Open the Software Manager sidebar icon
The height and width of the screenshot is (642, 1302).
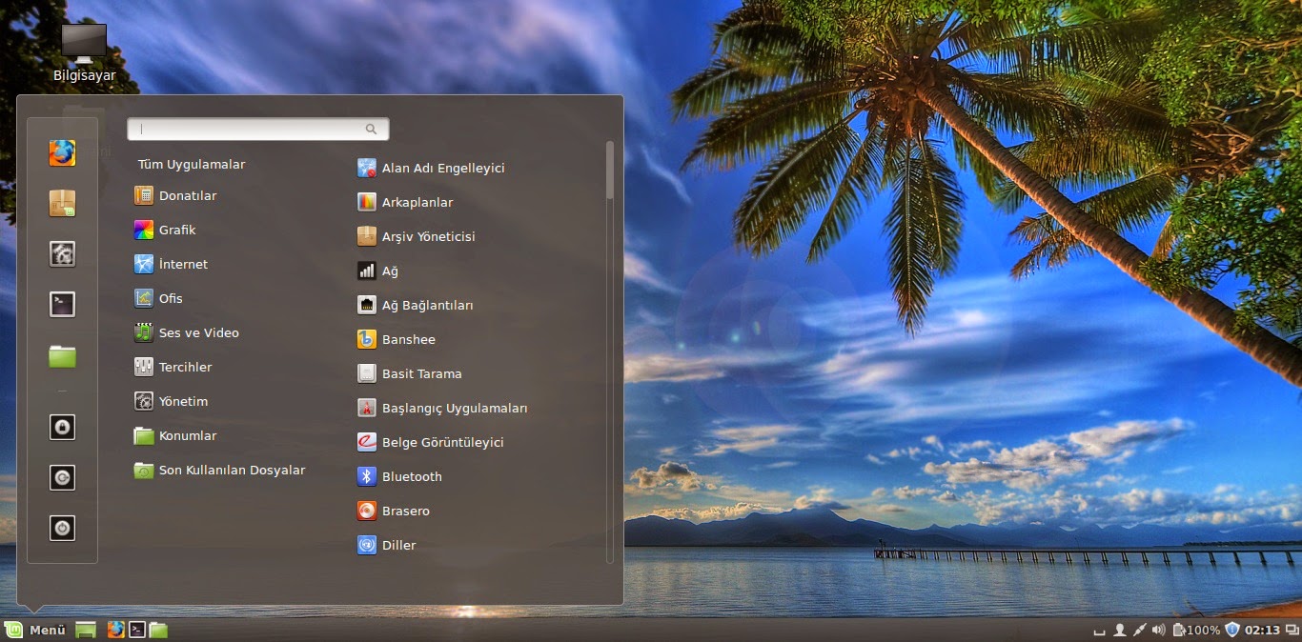click(x=62, y=203)
